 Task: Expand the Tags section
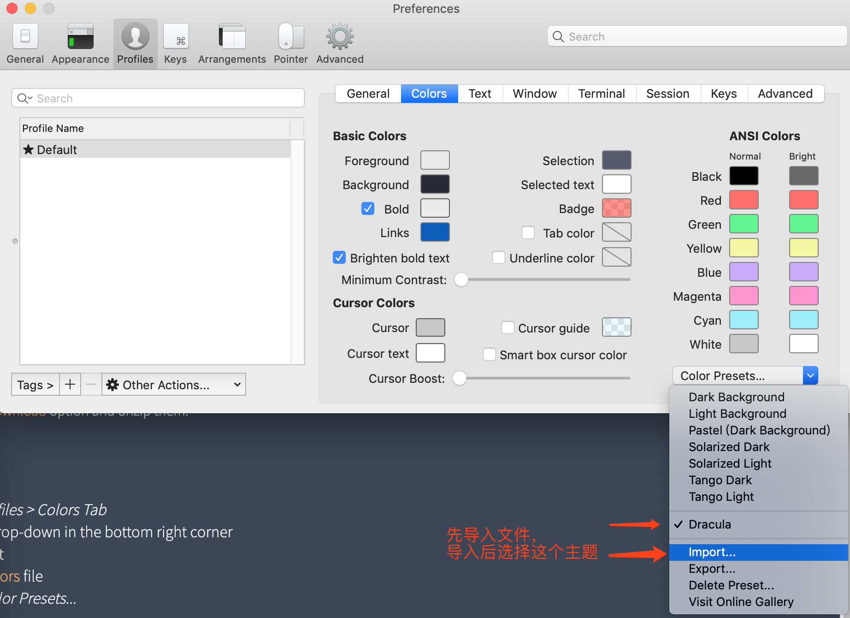coord(35,384)
